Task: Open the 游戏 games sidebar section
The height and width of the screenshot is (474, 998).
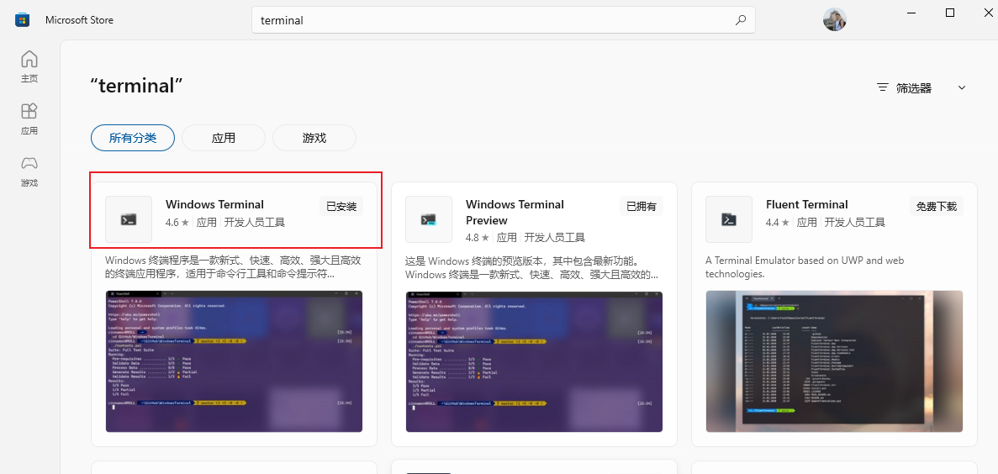Action: (x=29, y=171)
